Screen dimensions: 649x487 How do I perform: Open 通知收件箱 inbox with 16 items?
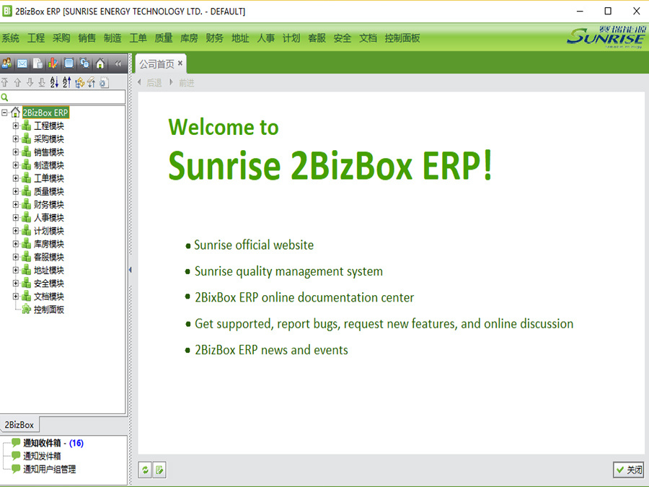pyautogui.click(x=53, y=443)
